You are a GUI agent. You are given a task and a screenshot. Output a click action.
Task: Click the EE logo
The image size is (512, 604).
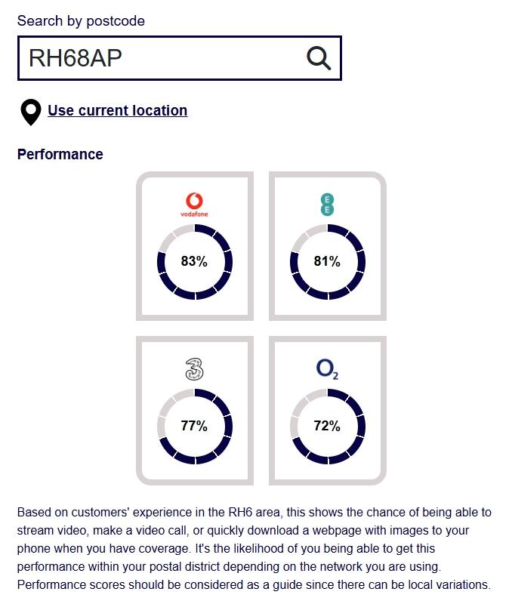coord(327,205)
